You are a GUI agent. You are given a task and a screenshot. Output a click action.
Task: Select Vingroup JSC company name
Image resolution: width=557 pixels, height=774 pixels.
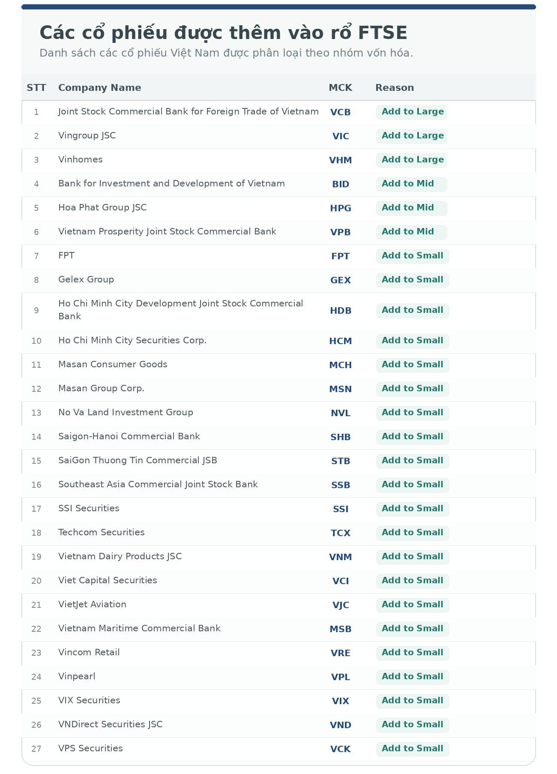(87, 136)
